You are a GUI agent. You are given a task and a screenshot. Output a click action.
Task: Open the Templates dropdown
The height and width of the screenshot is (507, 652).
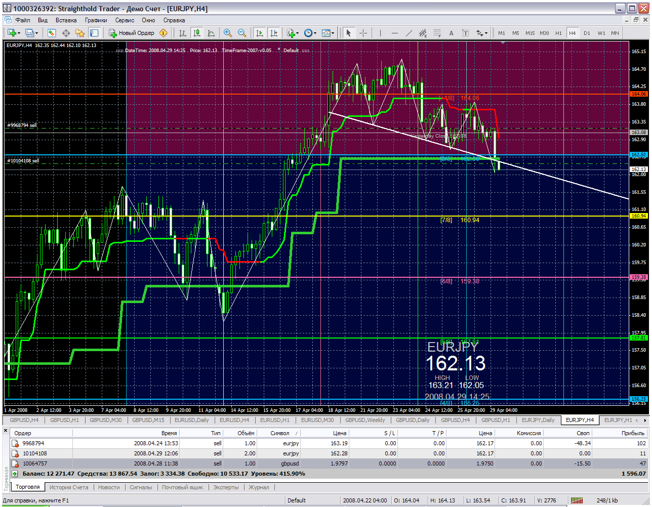[328, 33]
